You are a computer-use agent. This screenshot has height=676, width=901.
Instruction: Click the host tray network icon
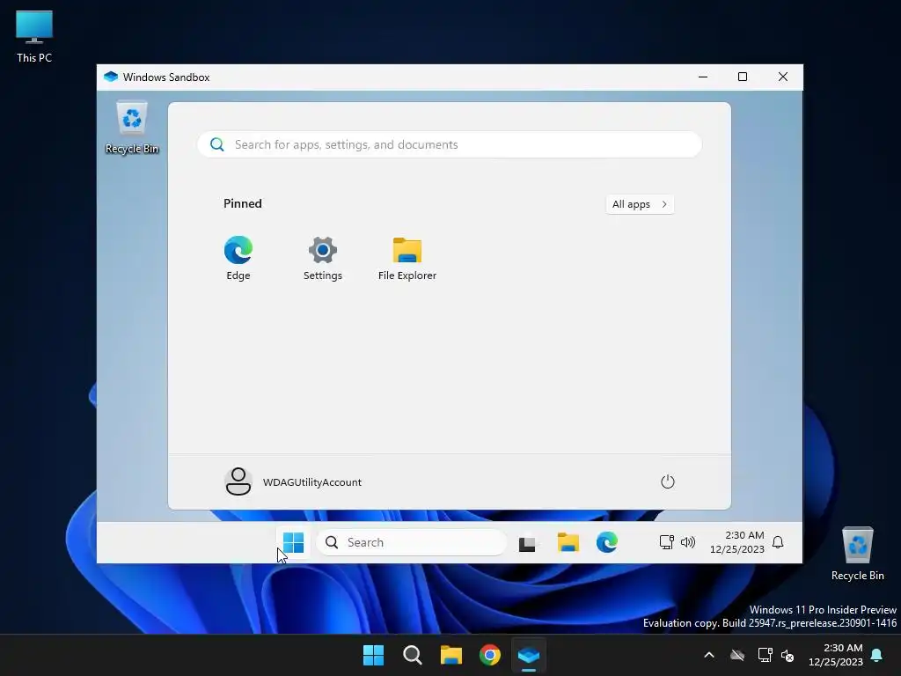(765, 655)
